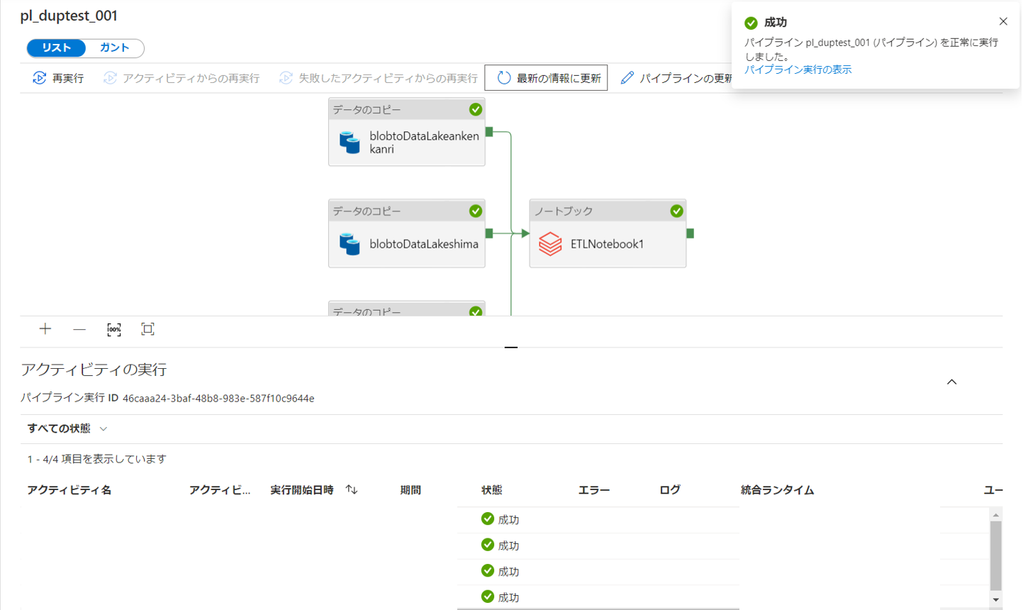
Task: Refresh with 最新の情報に更新 button
Action: coord(546,78)
